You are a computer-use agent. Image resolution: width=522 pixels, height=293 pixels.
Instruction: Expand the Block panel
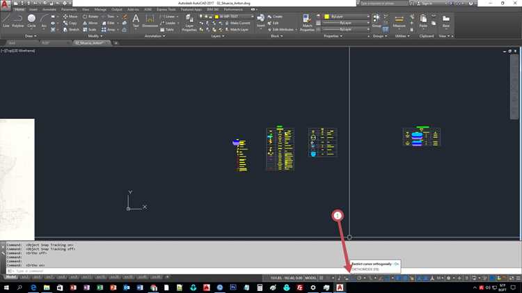click(276, 36)
